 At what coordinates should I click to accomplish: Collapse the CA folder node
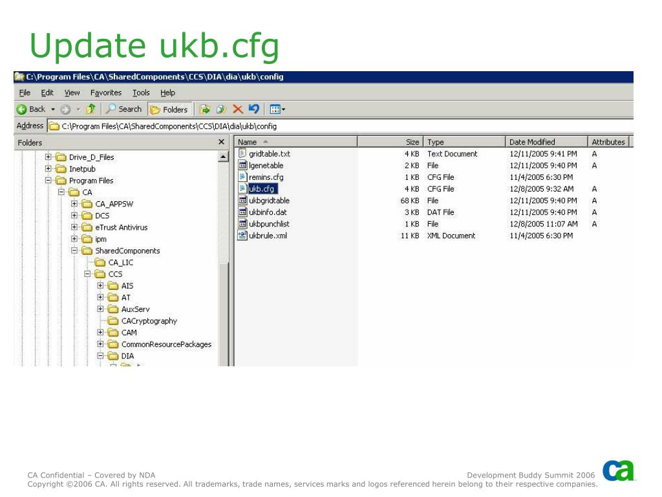pyautogui.click(x=61, y=192)
